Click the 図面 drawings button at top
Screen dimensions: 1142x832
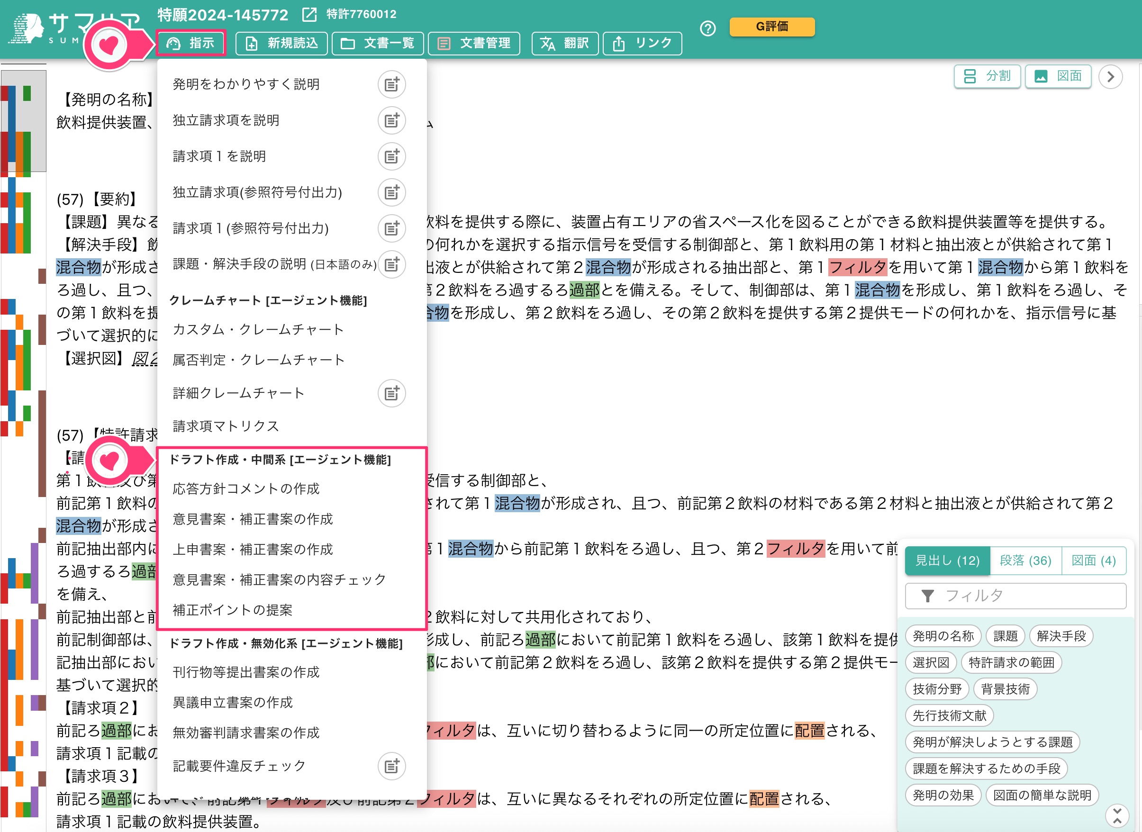(1058, 76)
